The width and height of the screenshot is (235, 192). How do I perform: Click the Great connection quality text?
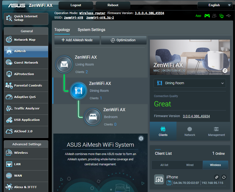point(163,104)
